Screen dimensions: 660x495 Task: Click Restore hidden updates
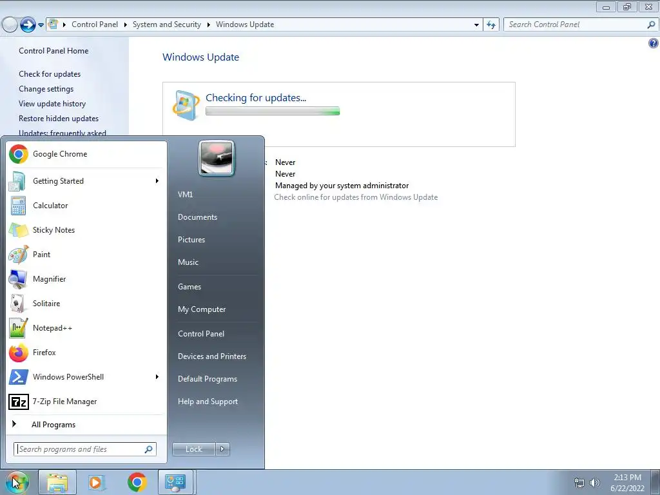click(x=59, y=119)
